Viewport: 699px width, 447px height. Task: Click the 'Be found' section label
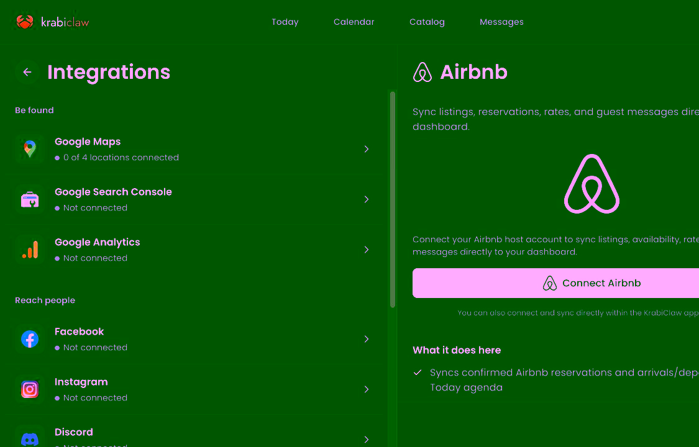coord(34,111)
